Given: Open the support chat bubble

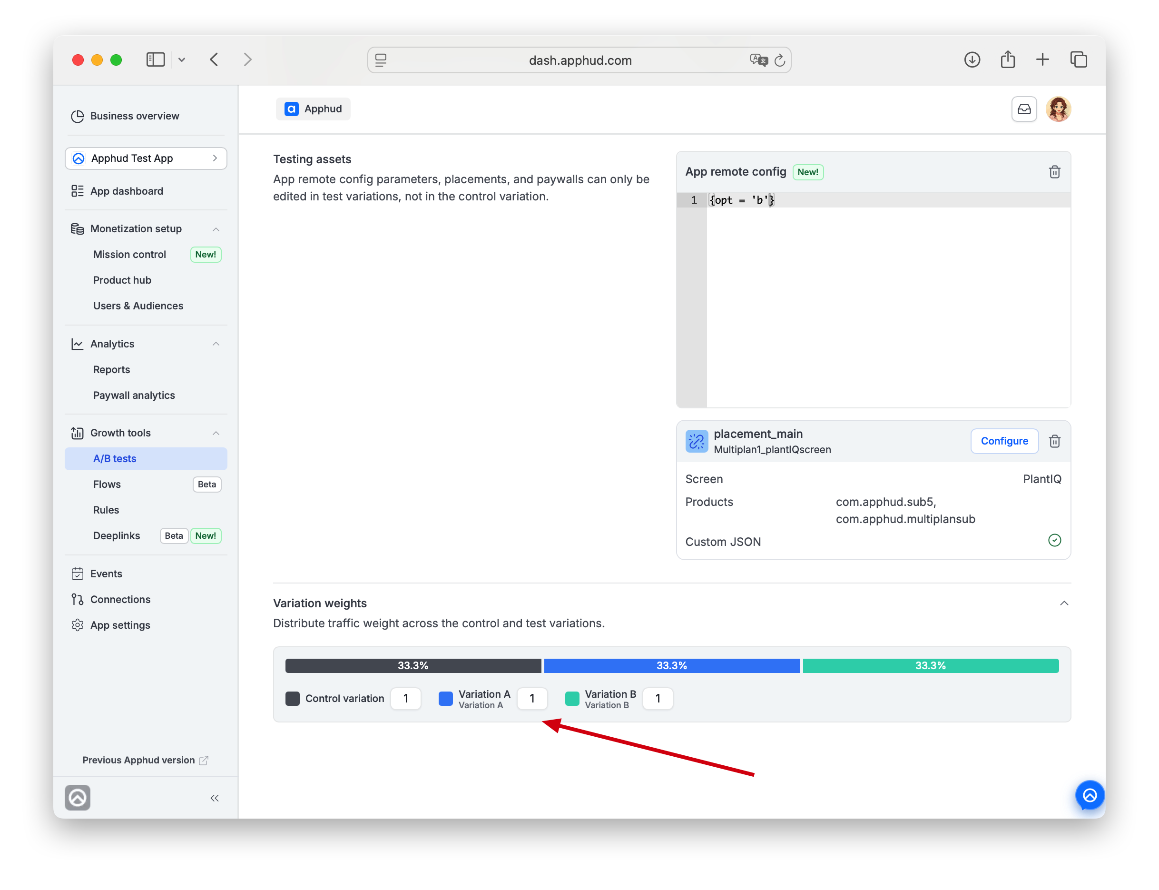Looking at the screenshot, I should 1090,795.
